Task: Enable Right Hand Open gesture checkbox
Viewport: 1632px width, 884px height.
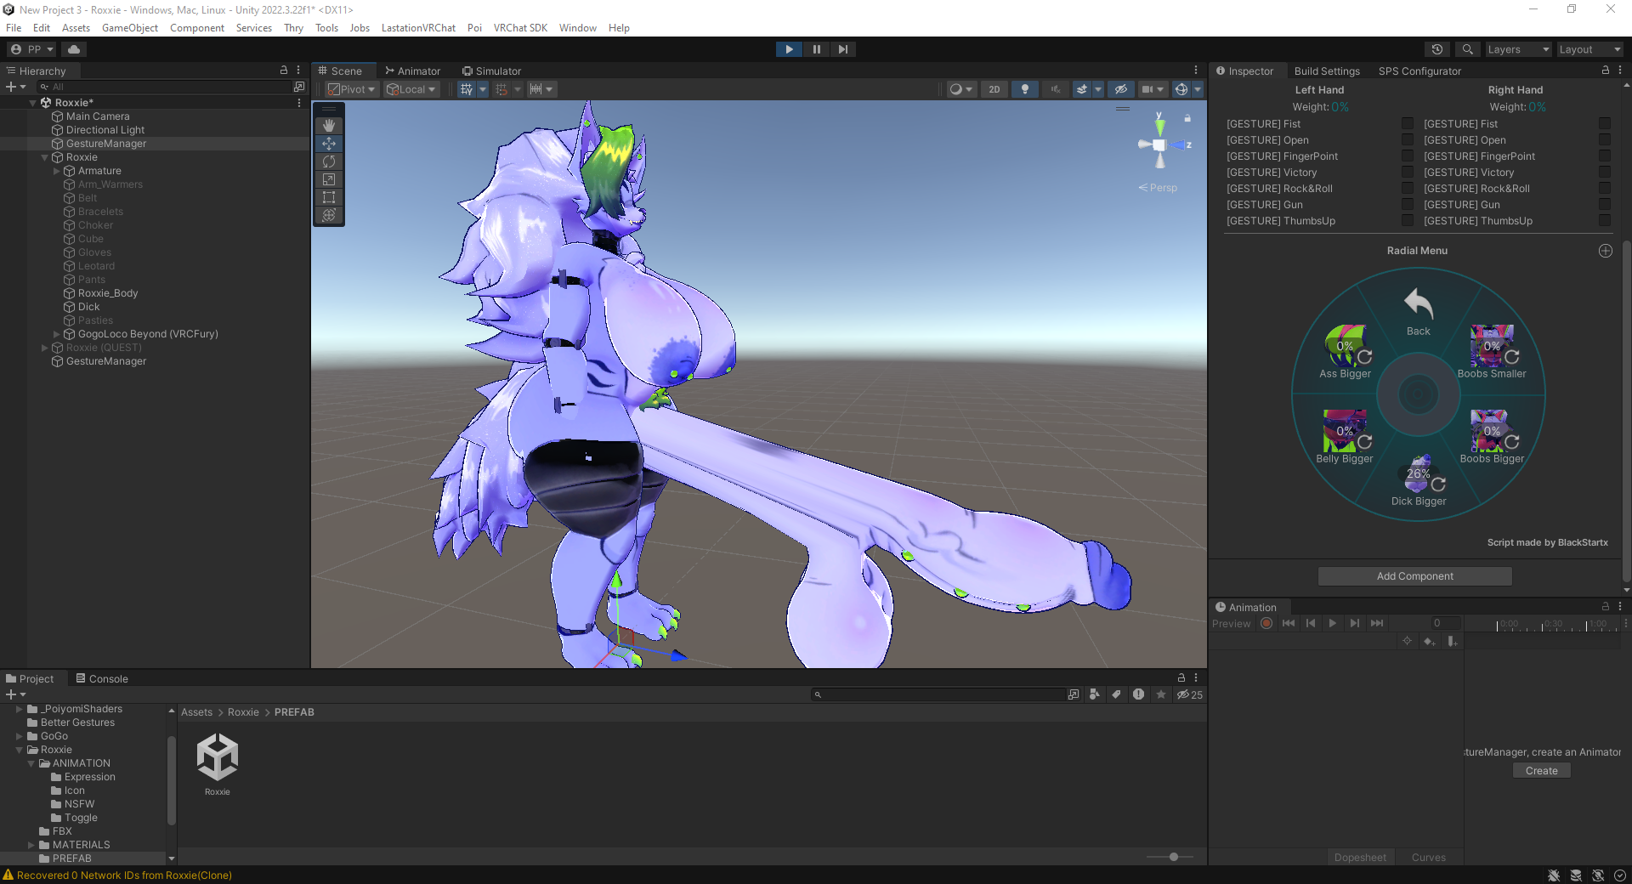Action: 1605,140
